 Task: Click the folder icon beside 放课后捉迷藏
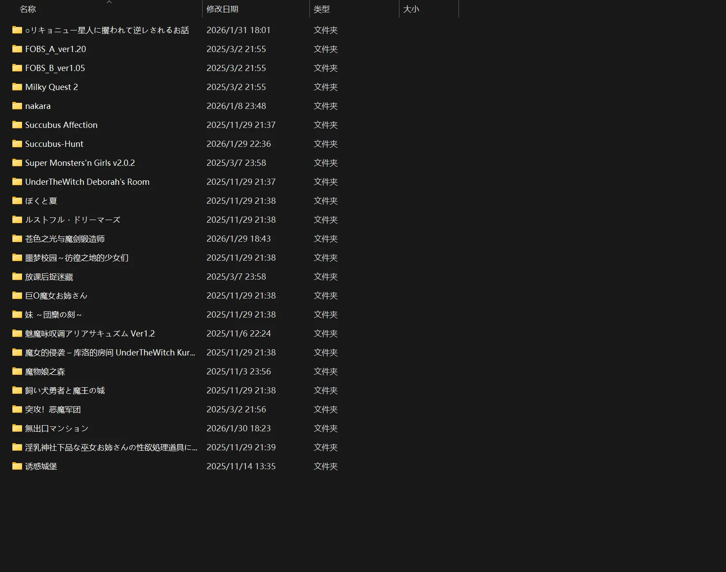[x=17, y=277]
